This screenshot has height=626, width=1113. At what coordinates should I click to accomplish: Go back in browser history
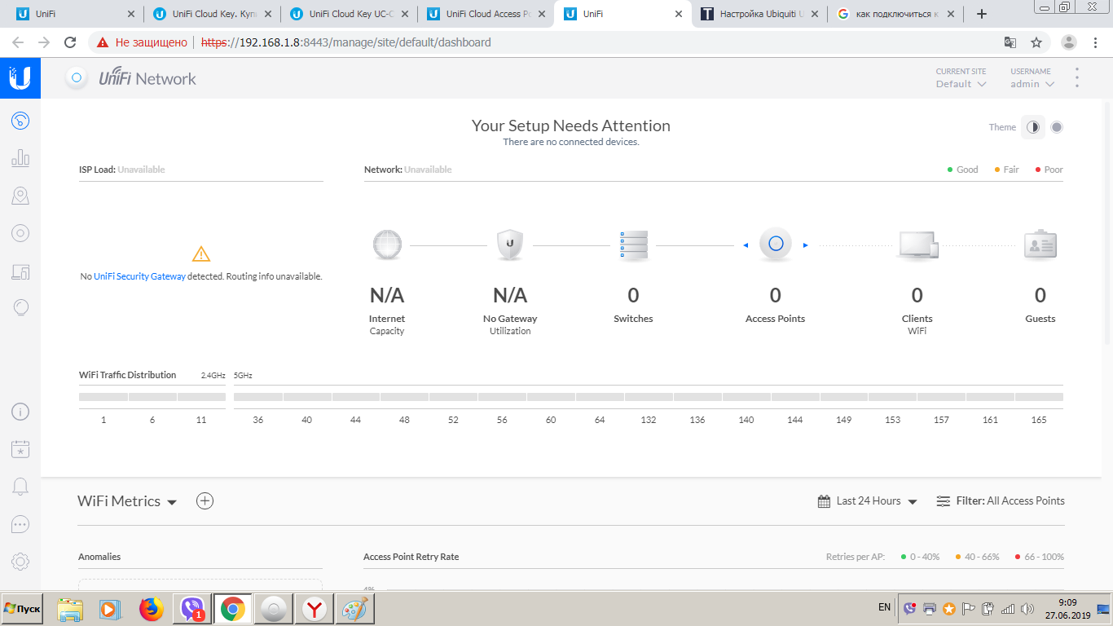pos(18,42)
